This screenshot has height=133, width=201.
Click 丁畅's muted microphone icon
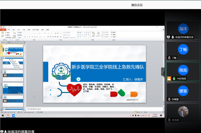point(169,58)
